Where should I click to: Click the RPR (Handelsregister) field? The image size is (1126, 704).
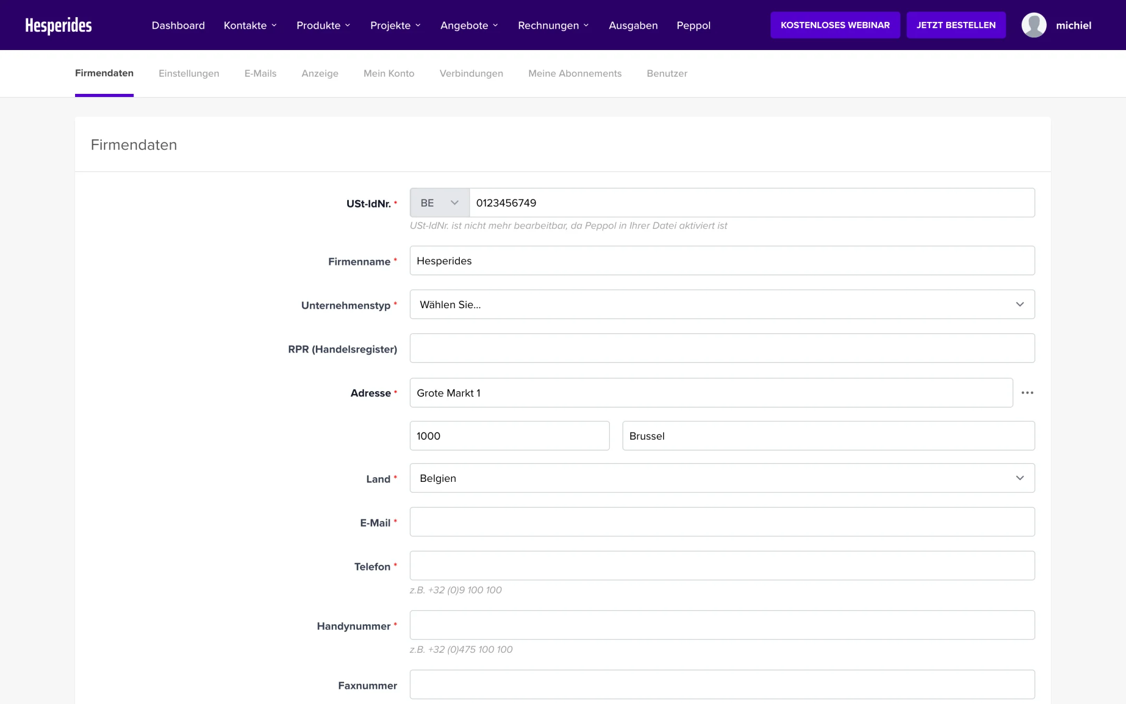coord(722,348)
